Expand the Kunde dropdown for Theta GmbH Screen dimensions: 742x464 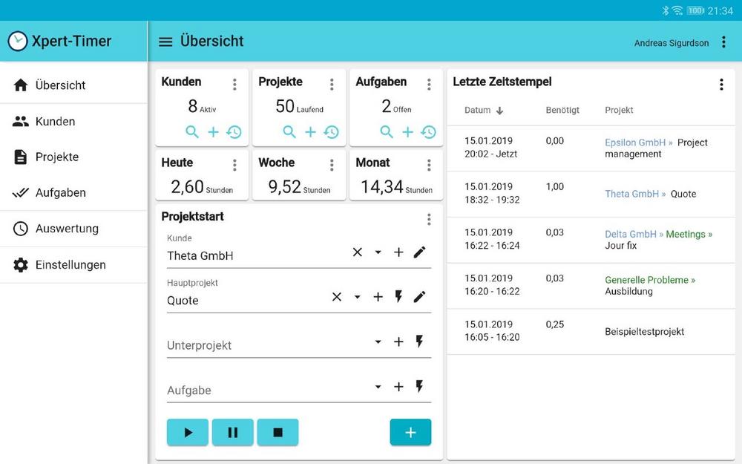pos(378,252)
